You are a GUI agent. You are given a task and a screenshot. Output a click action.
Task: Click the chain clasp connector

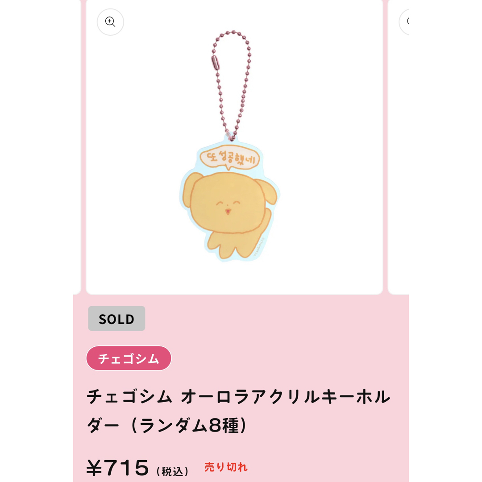click(x=216, y=62)
